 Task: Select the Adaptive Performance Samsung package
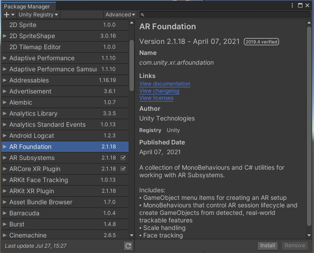coord(65,69)
